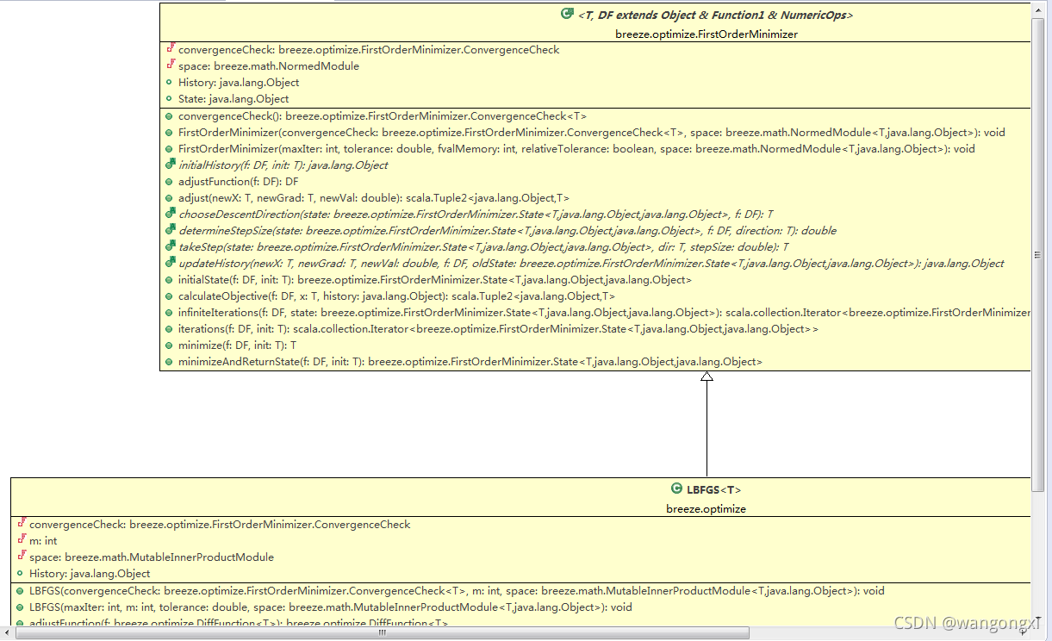Click the LBFGS convergenceCheck field icon
Viewport: 1052px width, 641px height.
pos(21,524)
